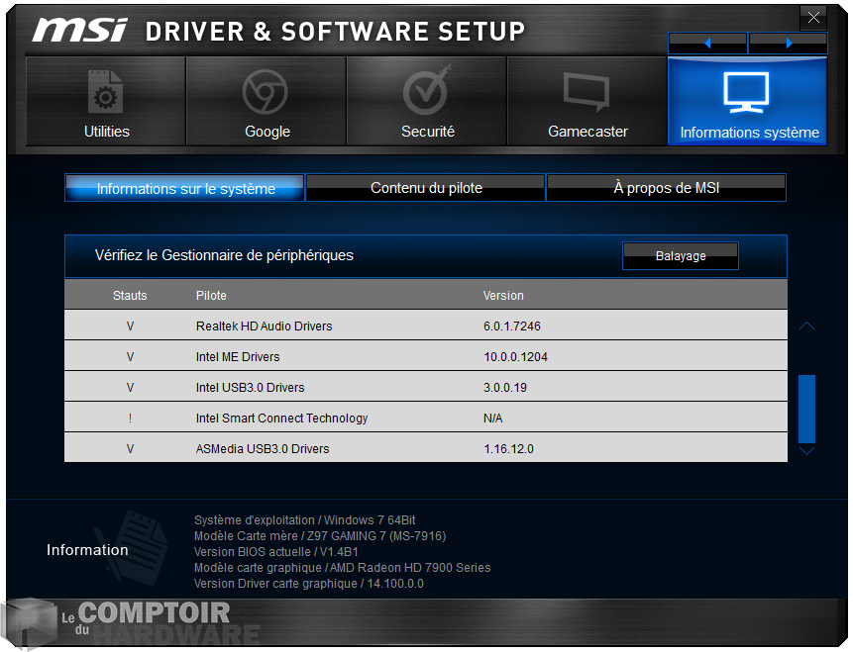Select the Informations système category
Image resolution: width=853 pixels, height=652 pixels.
(x=747, y=101)
